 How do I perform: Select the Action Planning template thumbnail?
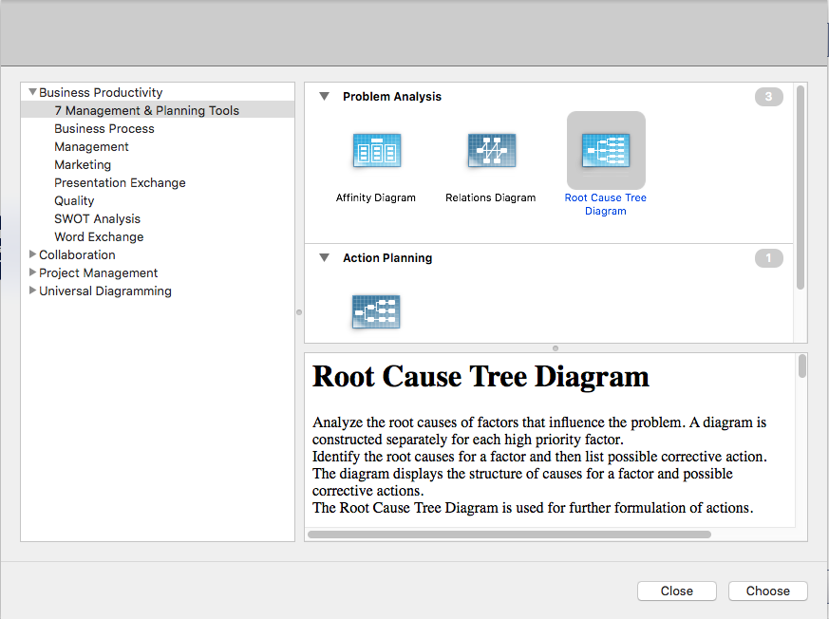(x=375, y=310)
